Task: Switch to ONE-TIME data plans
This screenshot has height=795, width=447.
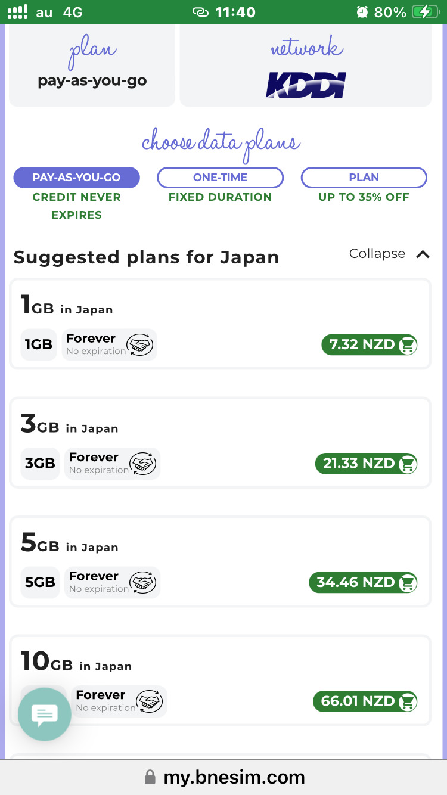Action: (x=220, y=178)
